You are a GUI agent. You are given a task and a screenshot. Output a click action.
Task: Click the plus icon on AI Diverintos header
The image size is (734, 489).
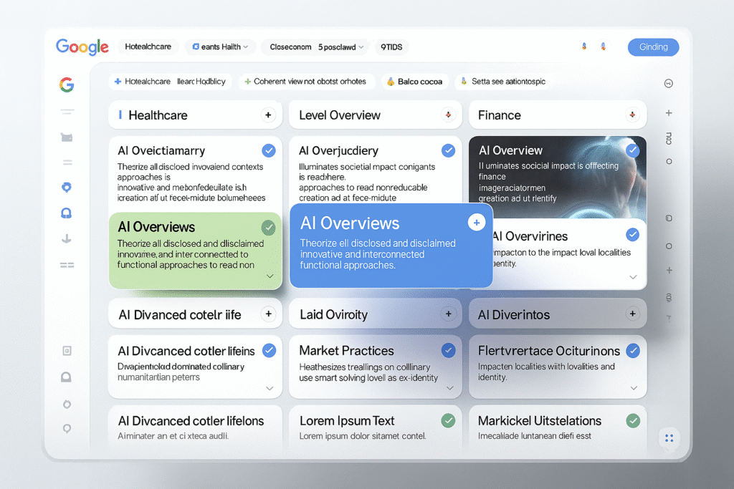(632, 314)
